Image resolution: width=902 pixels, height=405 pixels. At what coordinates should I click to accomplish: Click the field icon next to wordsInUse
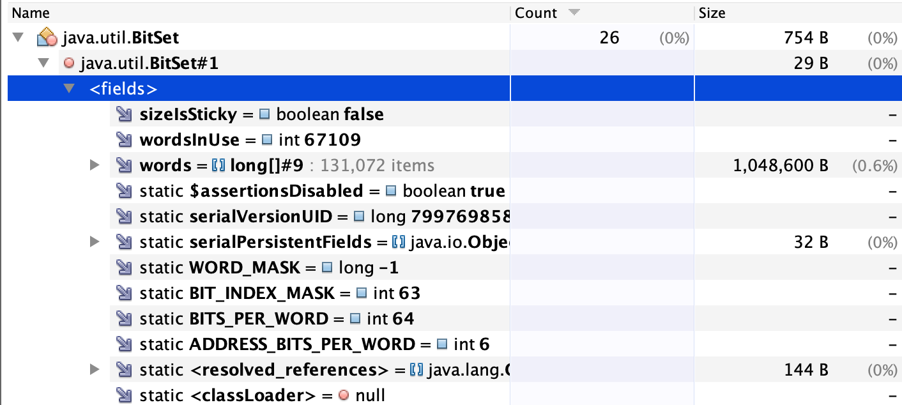point(123,140)
